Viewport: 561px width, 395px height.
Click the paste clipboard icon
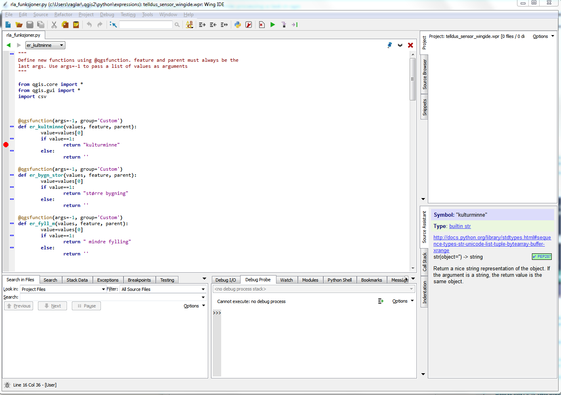click(76, 25)
